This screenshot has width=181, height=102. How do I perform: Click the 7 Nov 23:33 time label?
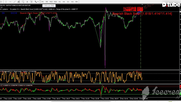(x=105, y=99)
